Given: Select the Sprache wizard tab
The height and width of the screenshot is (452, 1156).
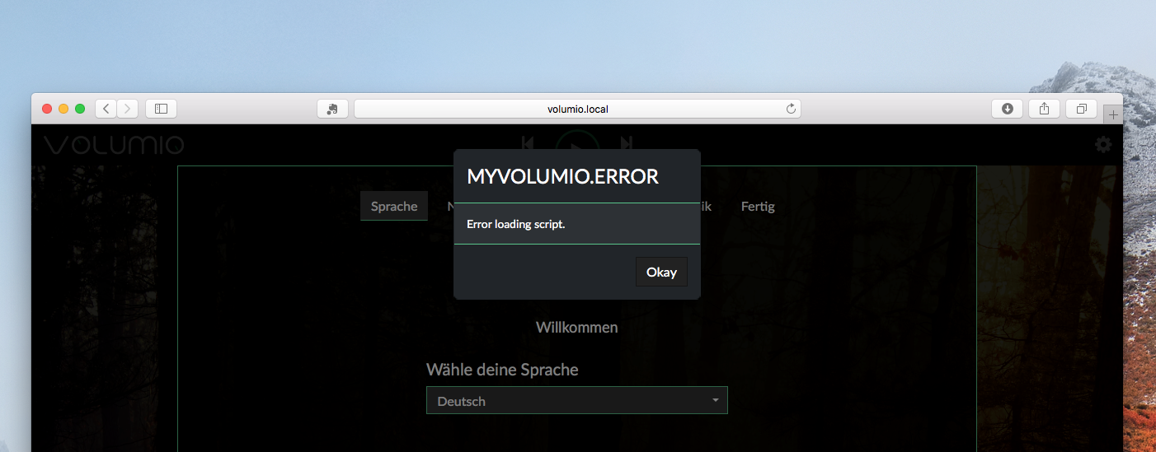Looking at the screenshot, I should pos(394,206).
